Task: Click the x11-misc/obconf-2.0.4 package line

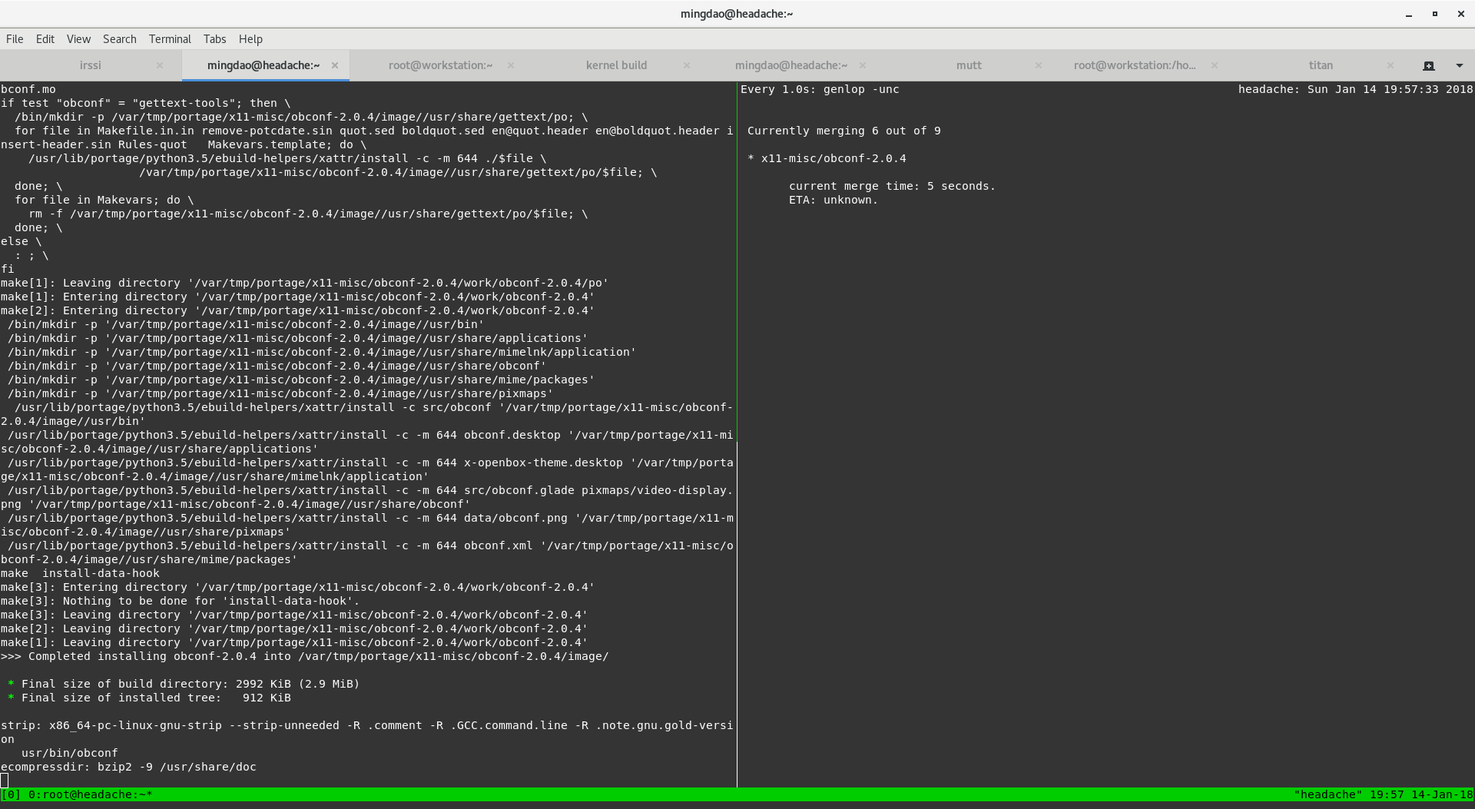Action: click(827, 158)
